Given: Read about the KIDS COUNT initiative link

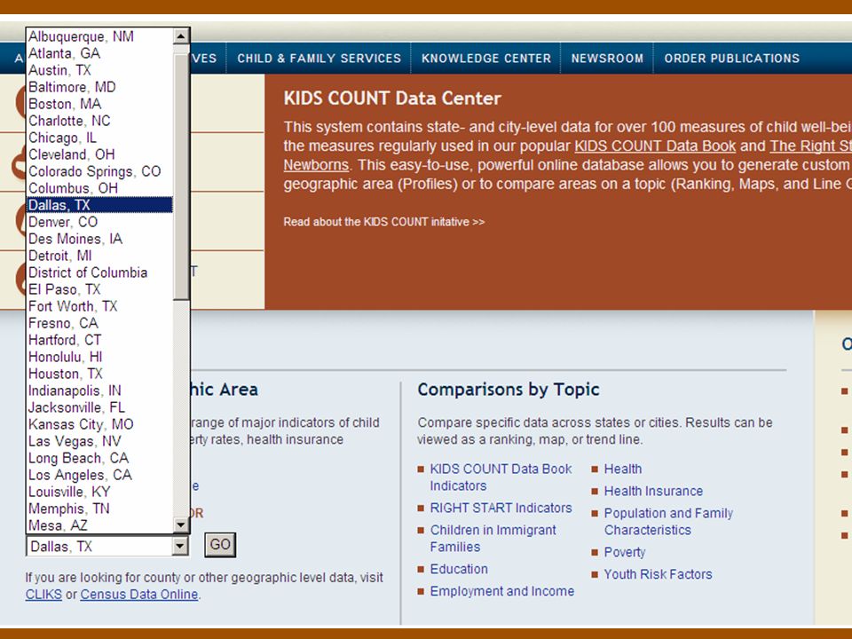Looking at the screenshot, I should pos(383,222).
